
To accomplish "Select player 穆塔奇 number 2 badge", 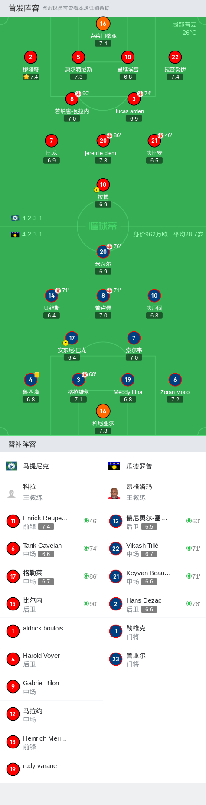I will [x=30, y=57].
